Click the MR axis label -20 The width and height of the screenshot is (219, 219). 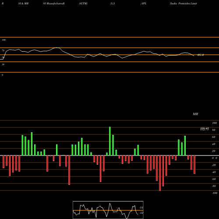click(214, 165)
